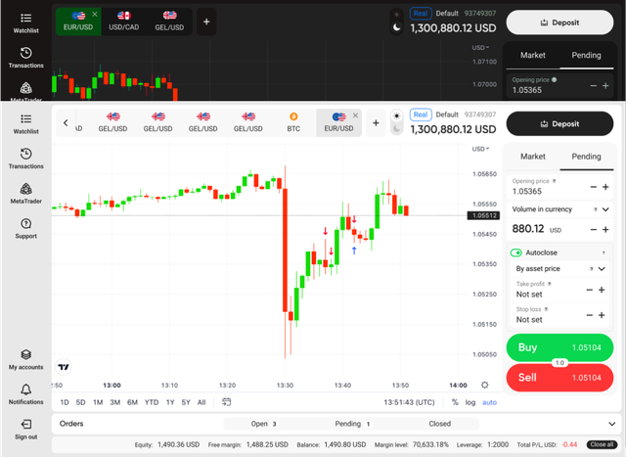Image resolution: width=626 pixels, height=457 pixels.
Task: Select the moon theme in dark window
Action: click(x=396, y=27)
